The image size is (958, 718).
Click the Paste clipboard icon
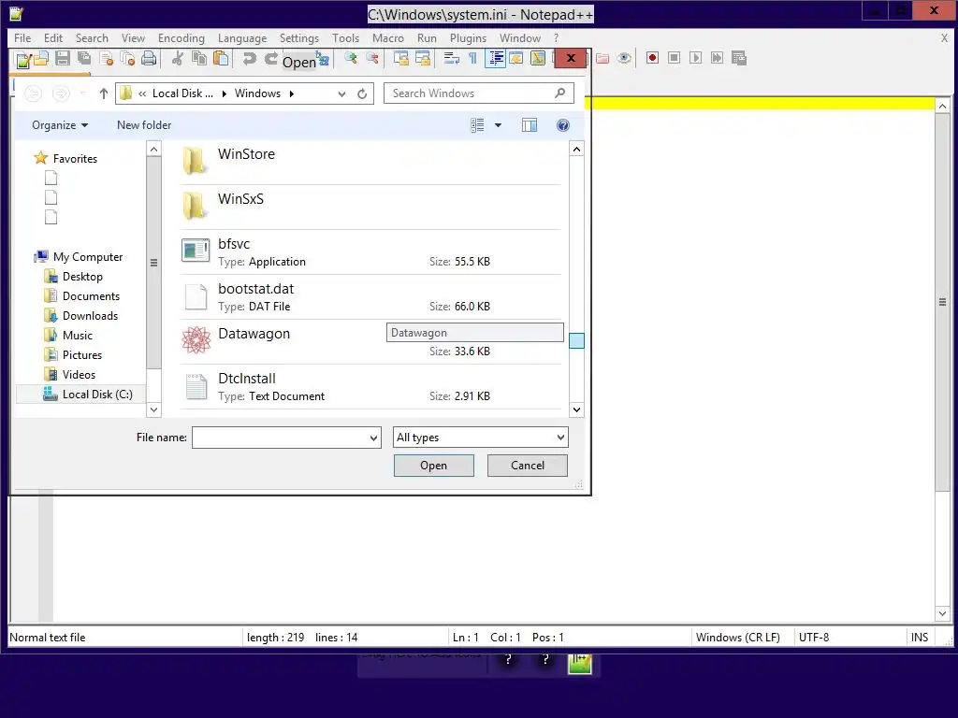coord(221,59)
